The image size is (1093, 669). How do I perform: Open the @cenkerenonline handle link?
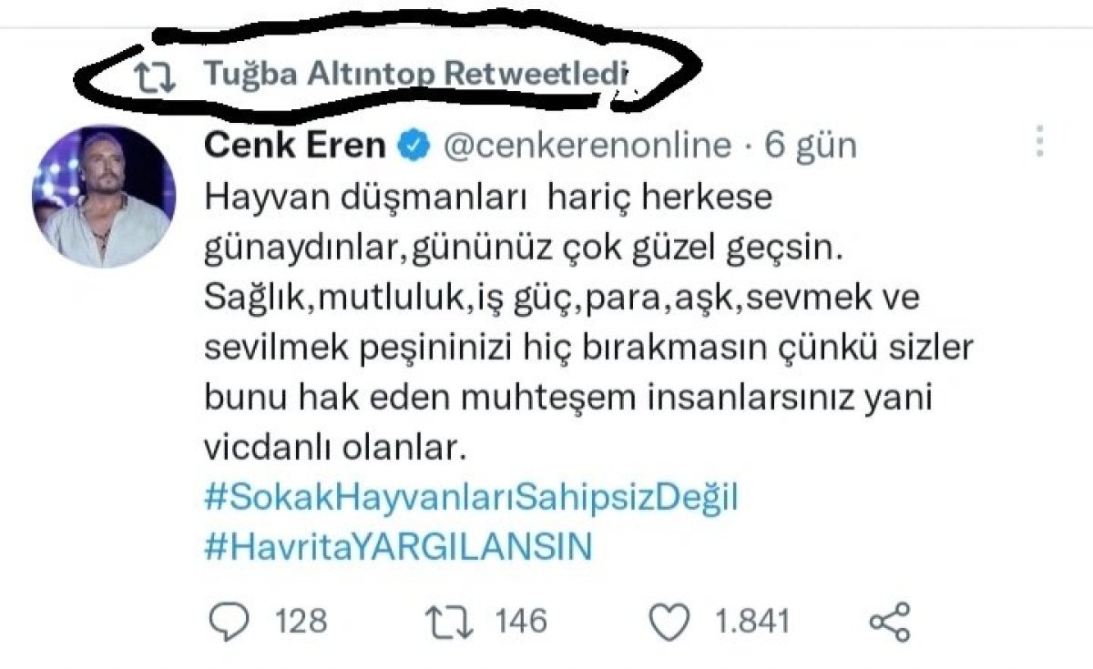pos(587,146)
